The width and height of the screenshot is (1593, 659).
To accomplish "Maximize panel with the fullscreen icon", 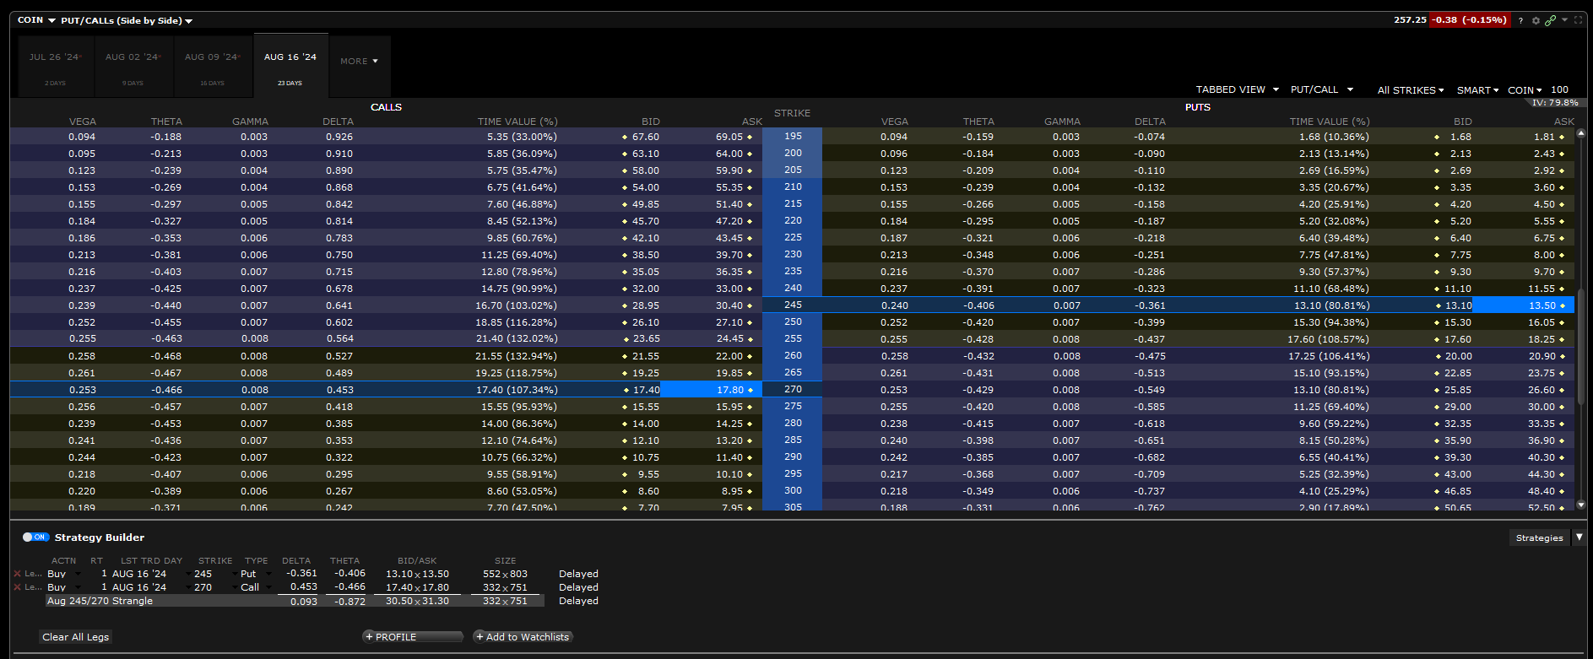I will coord(1578,20).
